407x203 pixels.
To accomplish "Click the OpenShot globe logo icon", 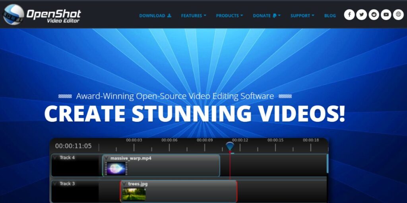I will point(13,15).
